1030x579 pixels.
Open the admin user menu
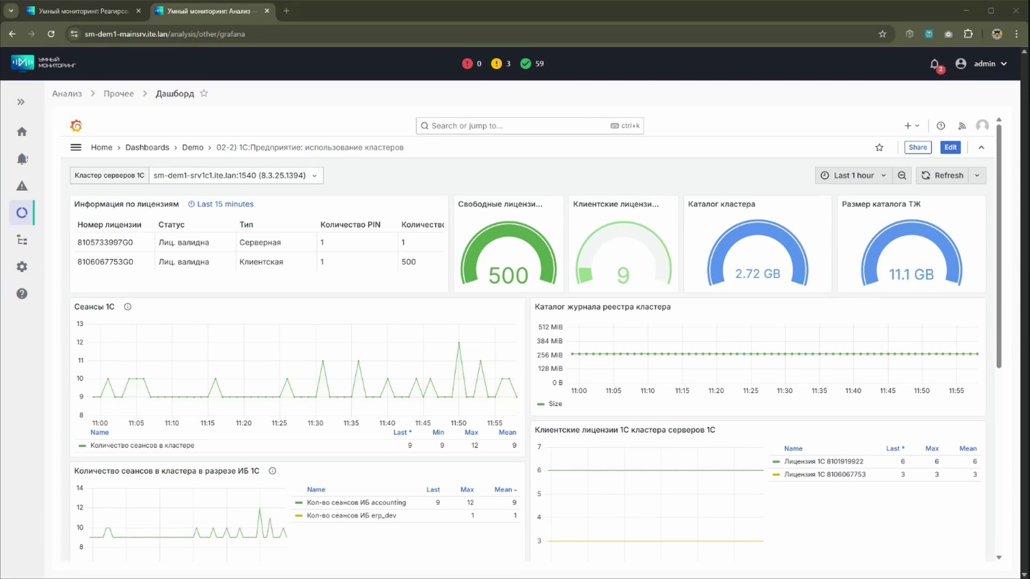click(981, 64)
